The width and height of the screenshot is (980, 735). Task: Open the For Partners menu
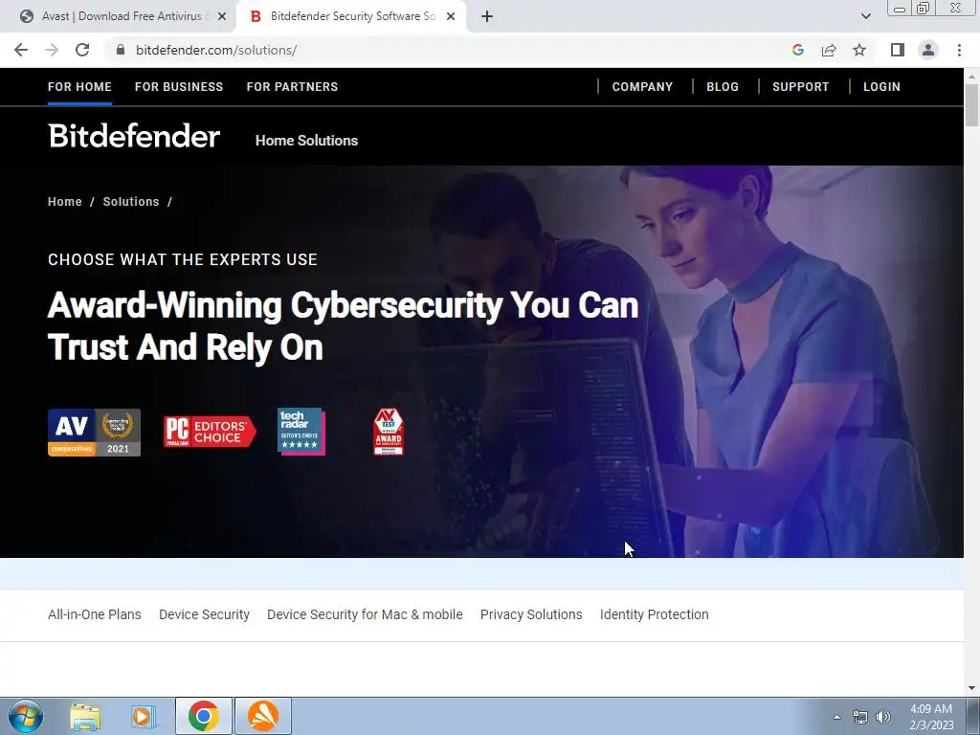[x=292, y=87]
